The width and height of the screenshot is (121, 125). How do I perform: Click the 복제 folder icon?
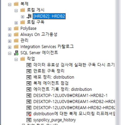(x=16, y=4)
